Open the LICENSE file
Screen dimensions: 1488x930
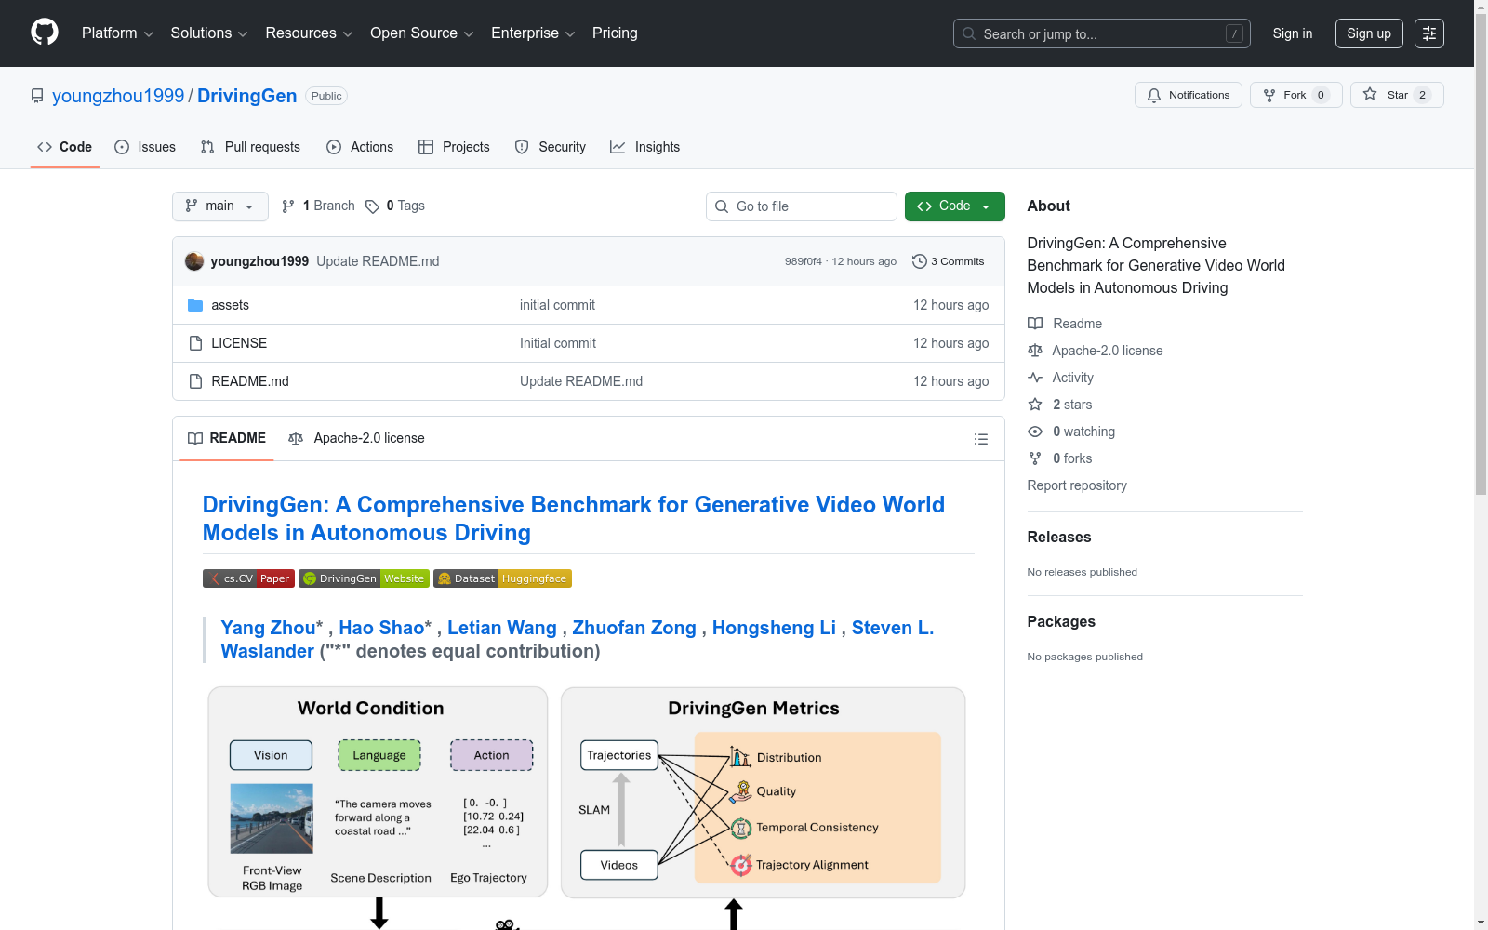(239, 343)
